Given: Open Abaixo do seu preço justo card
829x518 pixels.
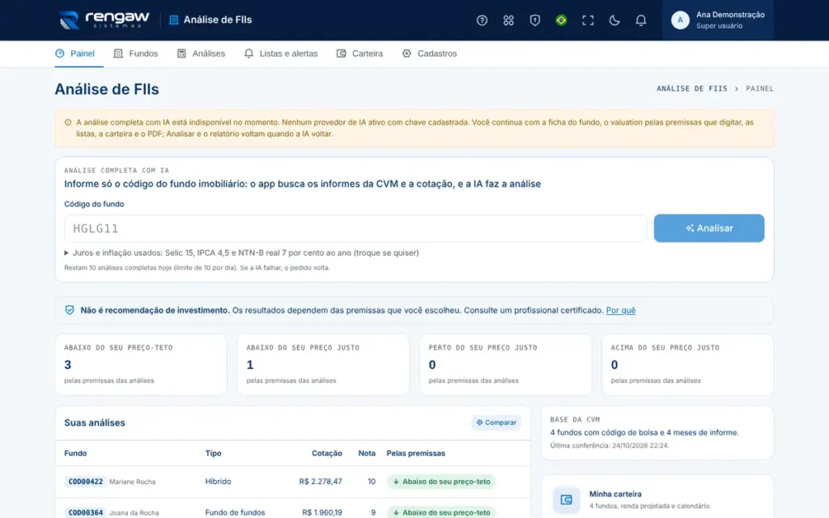Looking at the screenshot, I should (323, 364).
